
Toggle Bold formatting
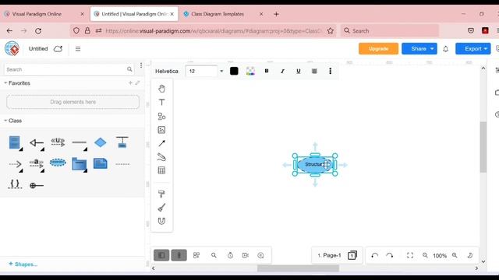pyautogui.click(x=267, y=71)
